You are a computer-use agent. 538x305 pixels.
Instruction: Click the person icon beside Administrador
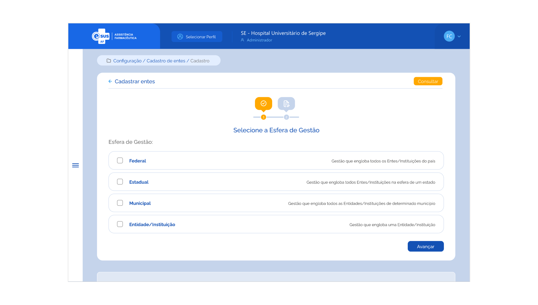coord(242,40)
